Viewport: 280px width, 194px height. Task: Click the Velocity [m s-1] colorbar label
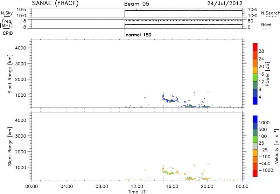click(276, 146)
